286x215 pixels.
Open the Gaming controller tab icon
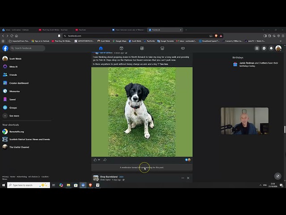[183, 48]
